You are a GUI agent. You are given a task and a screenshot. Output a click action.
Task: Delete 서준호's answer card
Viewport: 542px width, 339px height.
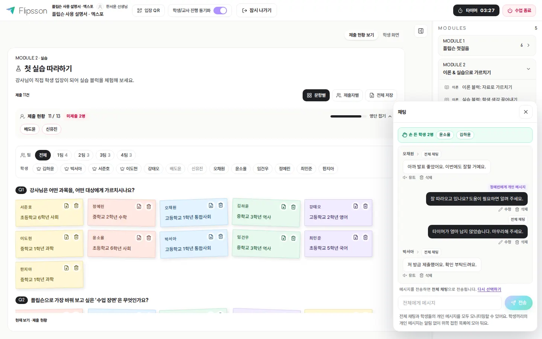tap(76, 206)
